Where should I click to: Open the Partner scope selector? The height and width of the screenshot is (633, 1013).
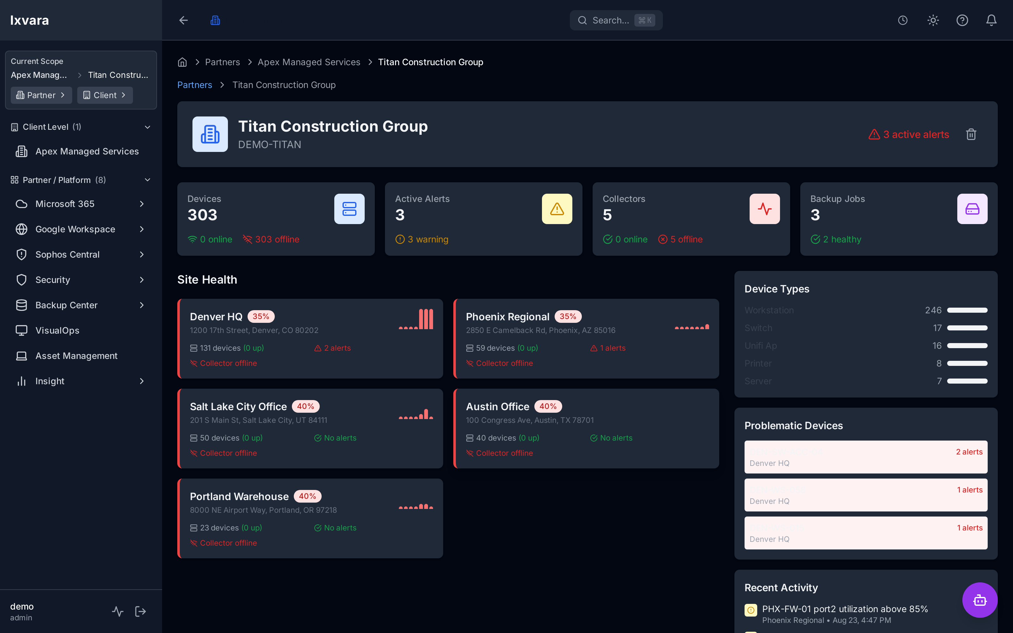point(41,95)
